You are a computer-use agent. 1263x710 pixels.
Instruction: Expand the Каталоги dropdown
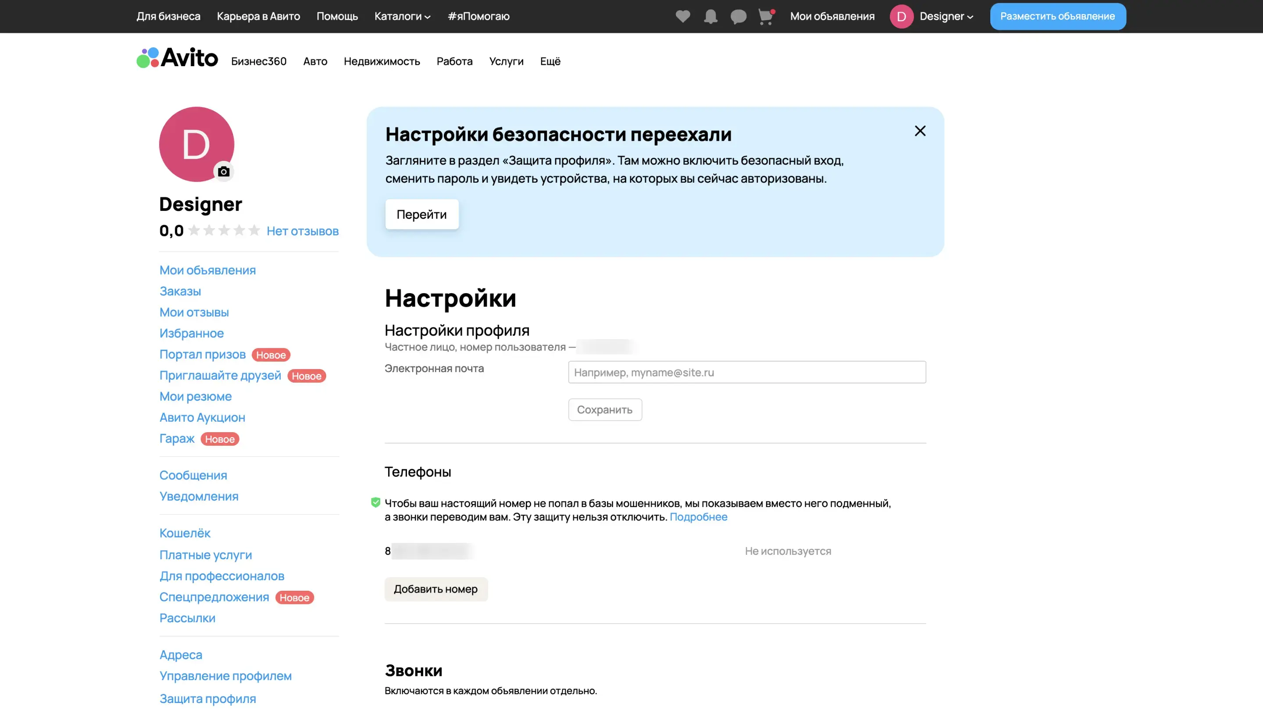pos(402,16)
